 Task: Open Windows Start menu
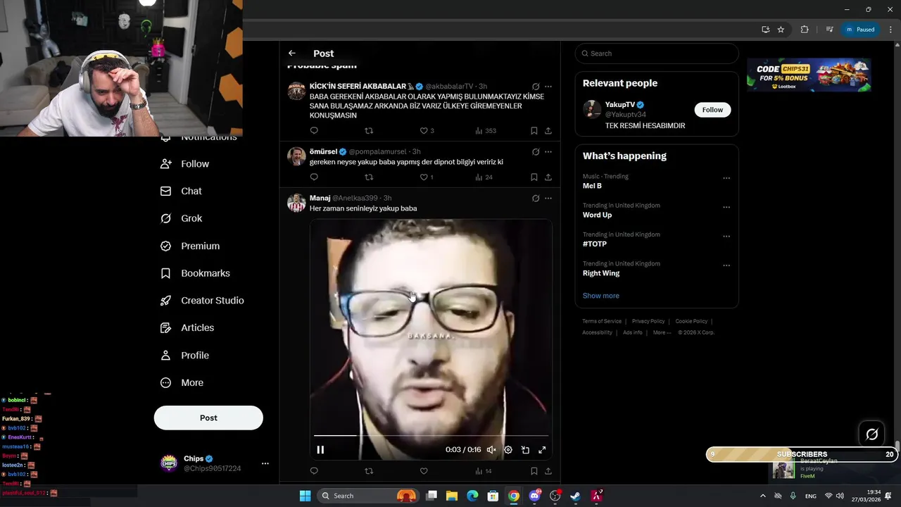point(305,496)
